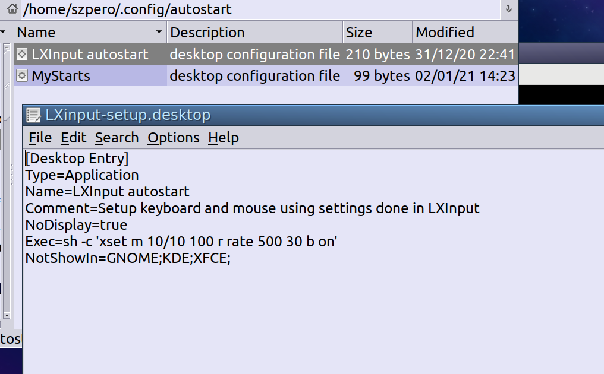Click into the /home/szpero/.config/autostart path field

260,9
